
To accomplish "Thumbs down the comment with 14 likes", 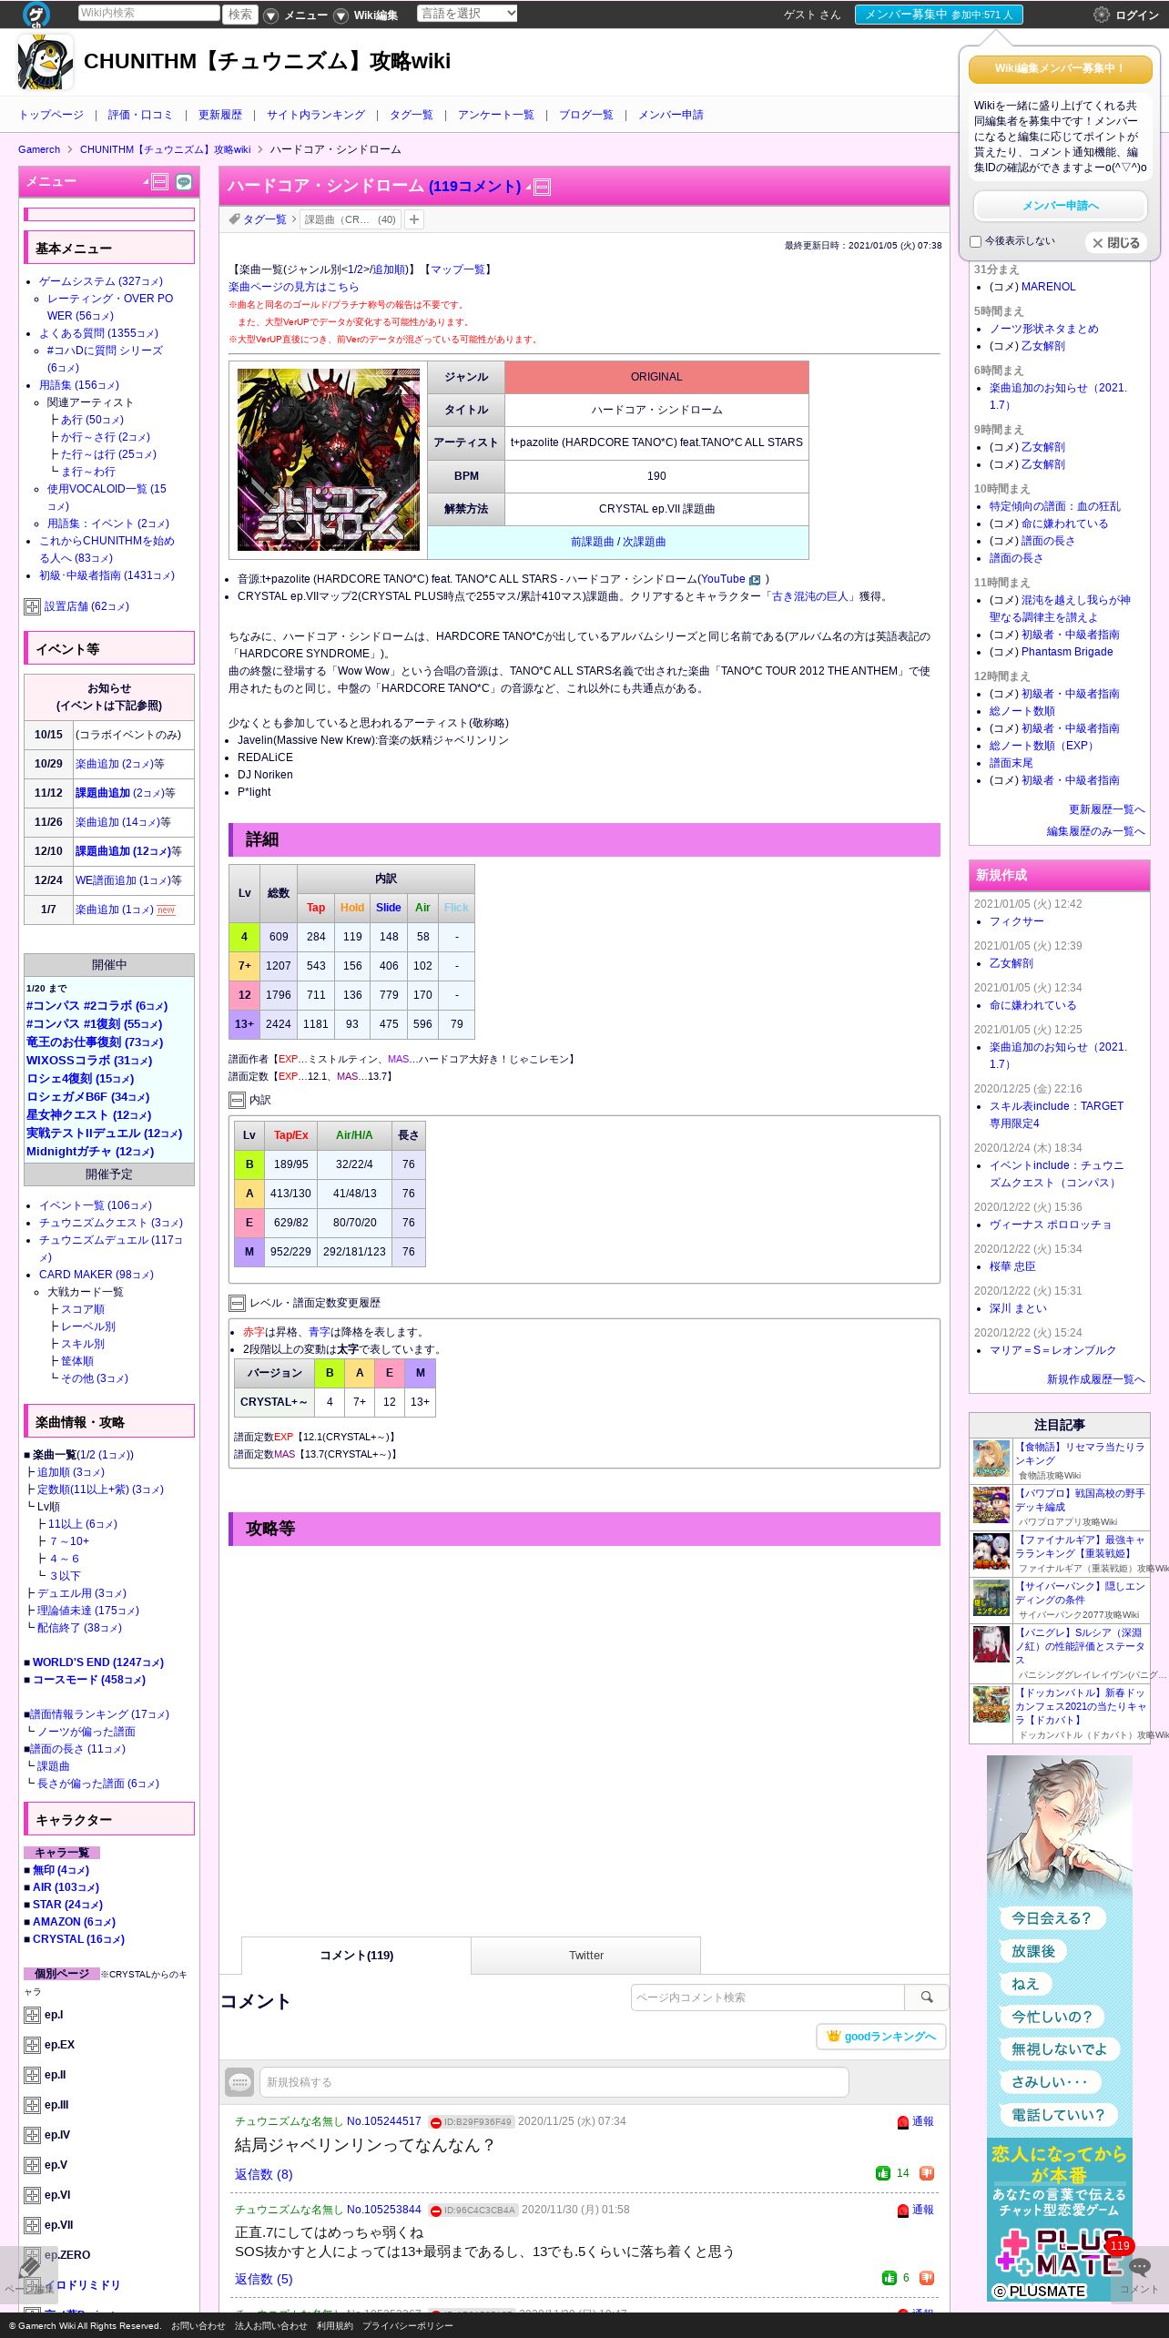I will pos(927,2173).
